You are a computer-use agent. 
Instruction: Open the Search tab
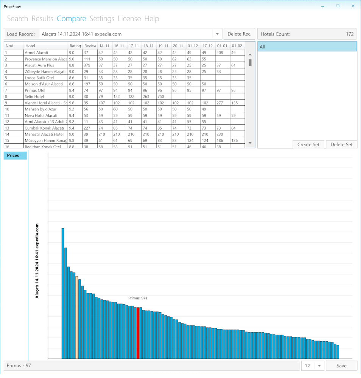[x=17, y=19]
